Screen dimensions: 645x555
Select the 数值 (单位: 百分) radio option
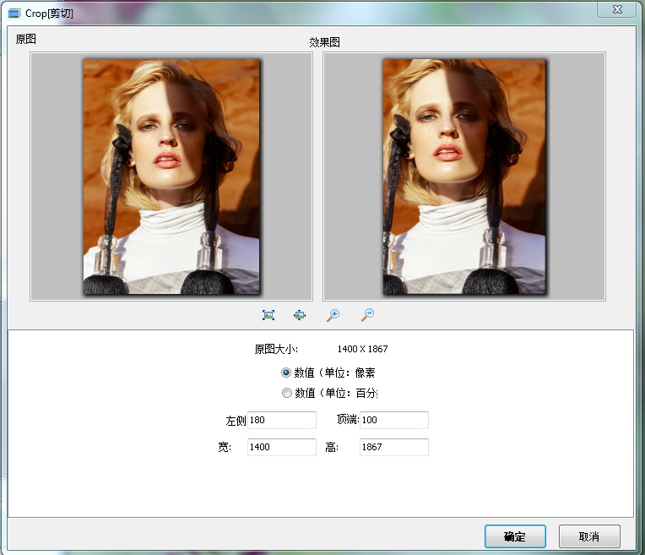click(x=287, y=393)
